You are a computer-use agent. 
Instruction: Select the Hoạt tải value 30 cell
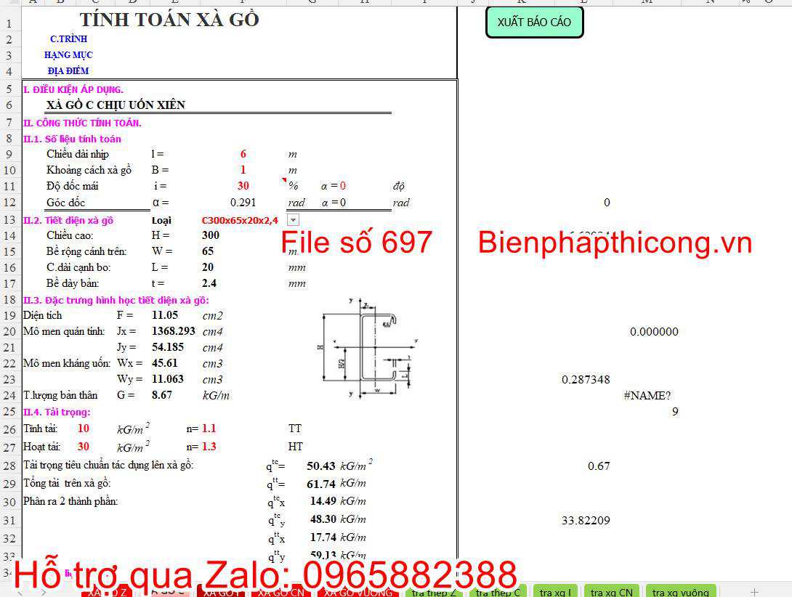pyautogui.click(x=84, y=446)
